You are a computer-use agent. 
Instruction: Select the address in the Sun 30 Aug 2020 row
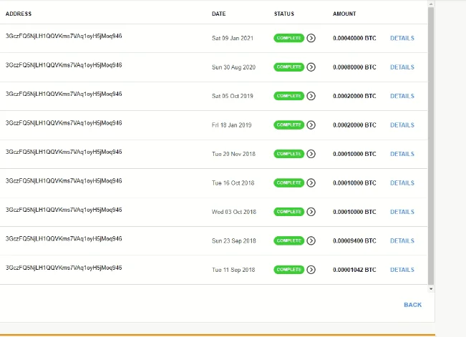coord(64,65)
